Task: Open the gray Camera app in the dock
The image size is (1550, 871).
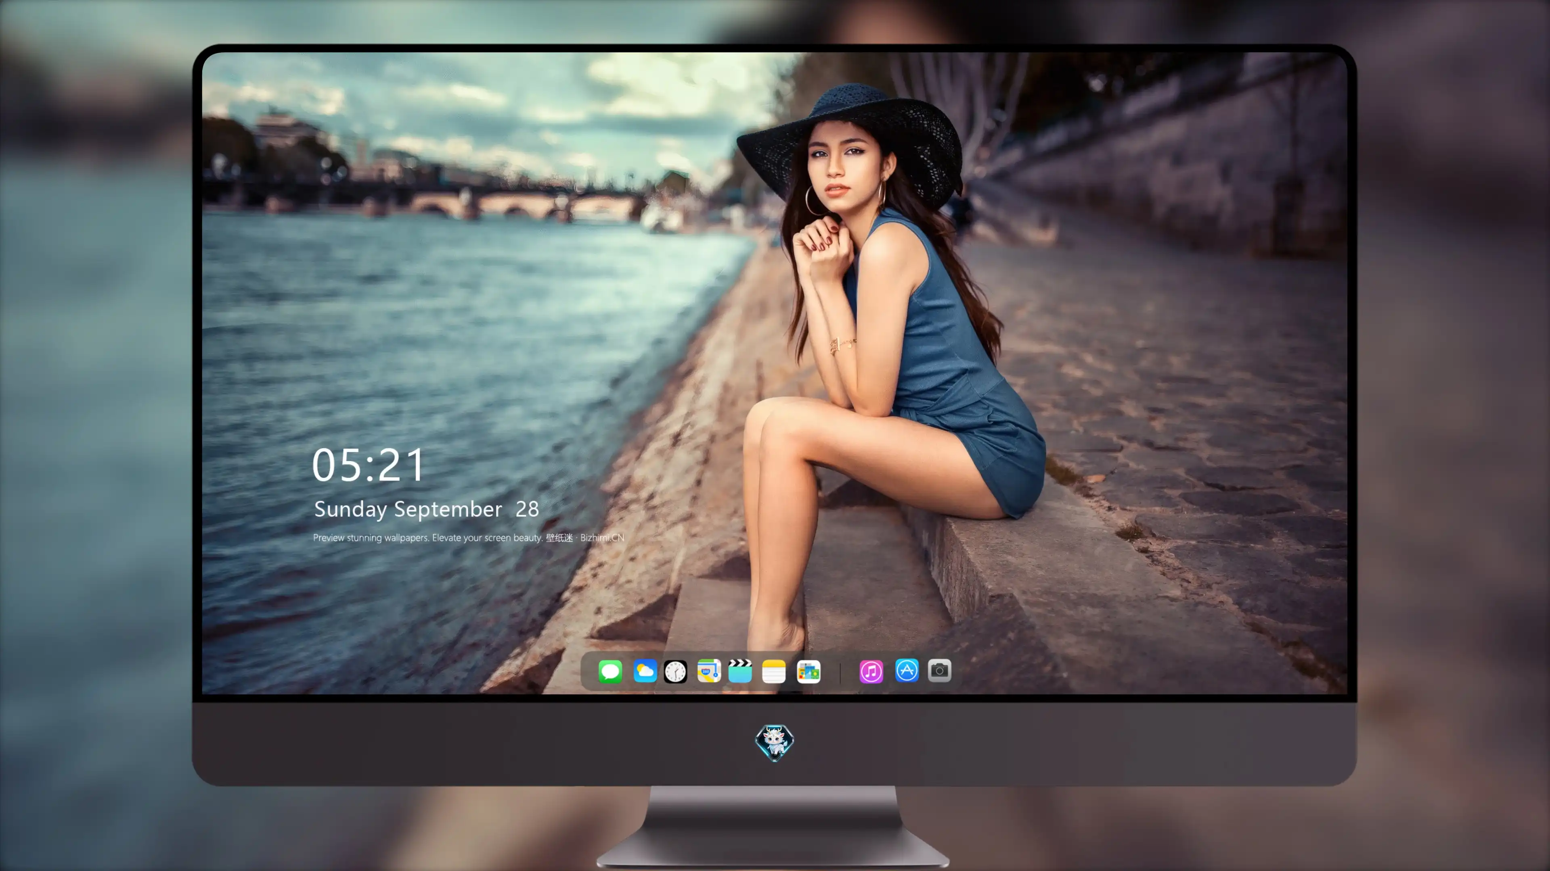Action: [939, 670]
